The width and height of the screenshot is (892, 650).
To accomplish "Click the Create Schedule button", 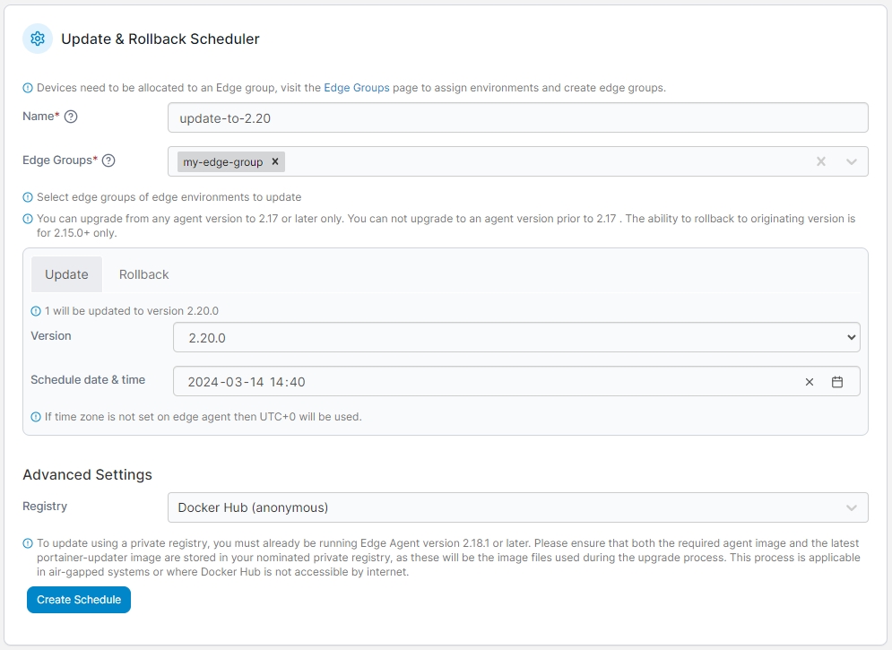I will (x=79, y=600).
